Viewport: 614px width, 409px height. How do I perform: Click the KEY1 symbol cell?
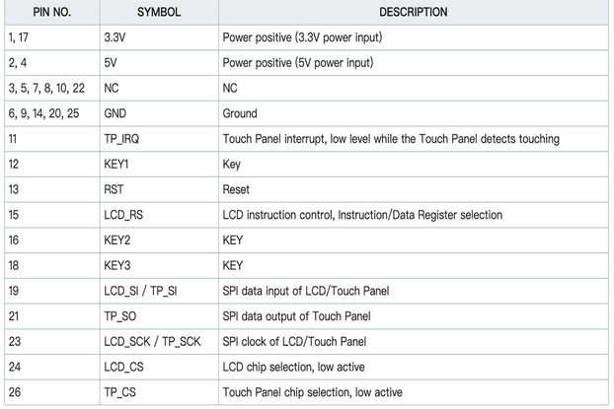coord(159,165)
